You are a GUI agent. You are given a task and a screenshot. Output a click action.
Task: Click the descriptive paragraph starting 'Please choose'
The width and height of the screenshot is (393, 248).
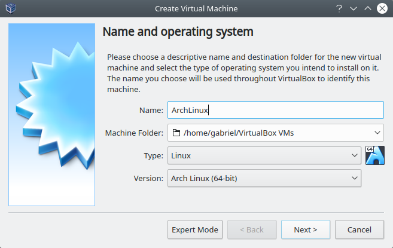(245, 73)
